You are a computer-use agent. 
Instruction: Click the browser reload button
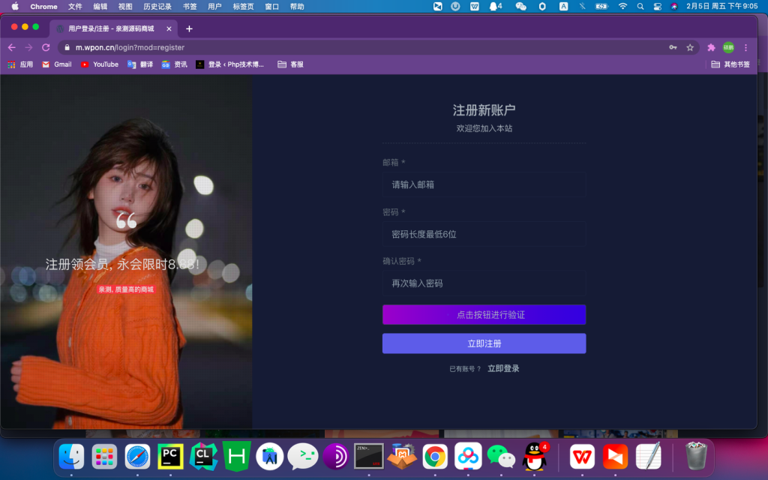coord(46,47)
